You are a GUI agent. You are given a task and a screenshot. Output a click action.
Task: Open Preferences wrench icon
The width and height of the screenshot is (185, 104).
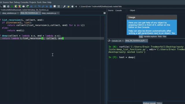64,6
